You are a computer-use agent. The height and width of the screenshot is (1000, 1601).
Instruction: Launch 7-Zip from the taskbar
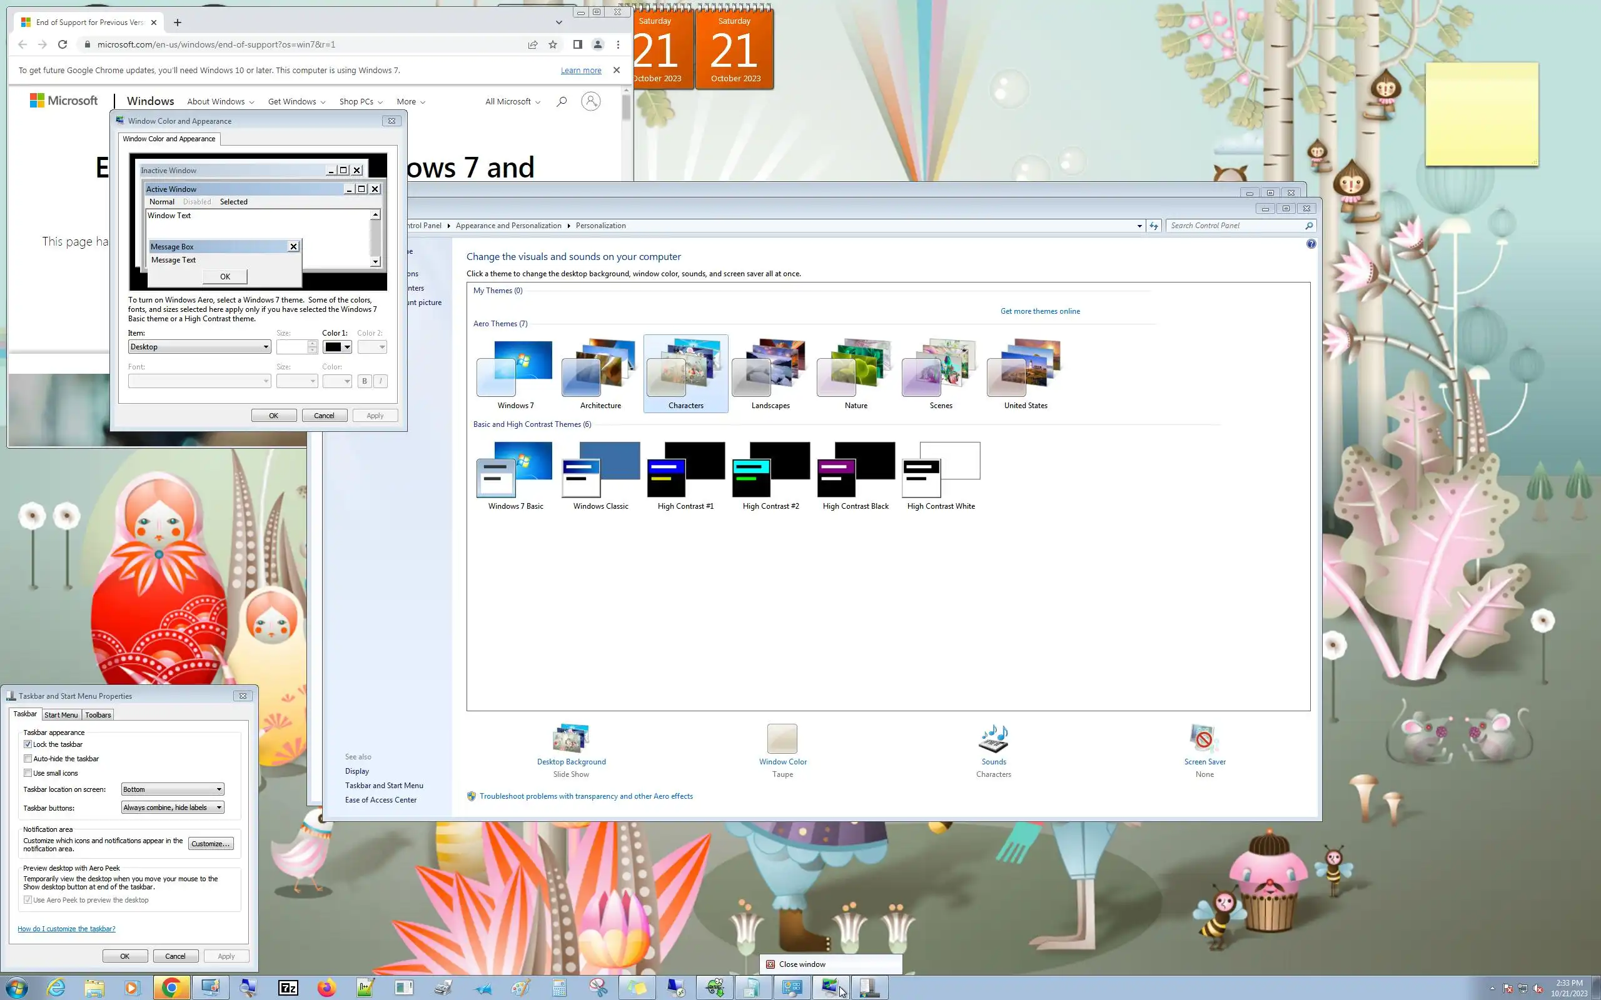pos(288,987)
